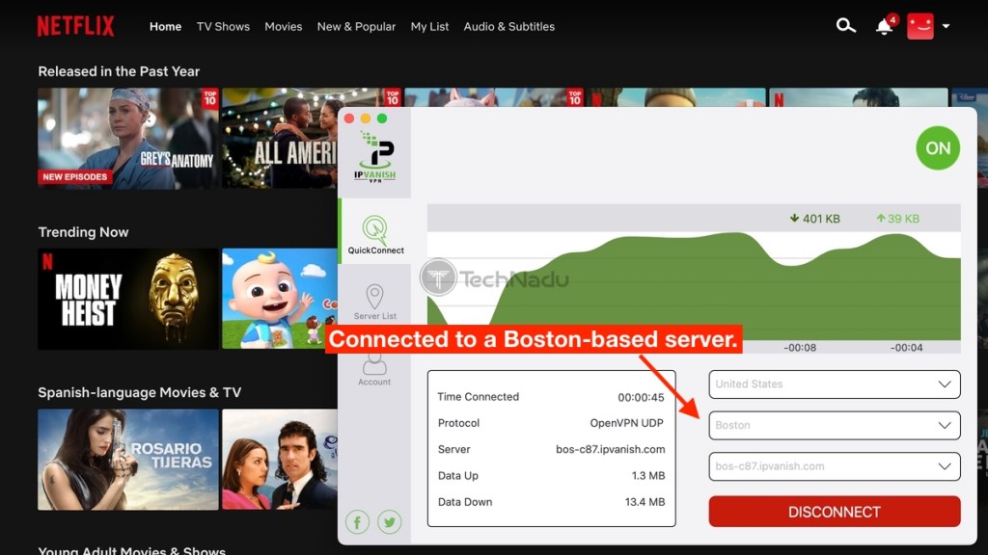Expand the United States country dropdown
Image resolution: width=988 pixels, height=555 pixels.
tap(835, 383)
